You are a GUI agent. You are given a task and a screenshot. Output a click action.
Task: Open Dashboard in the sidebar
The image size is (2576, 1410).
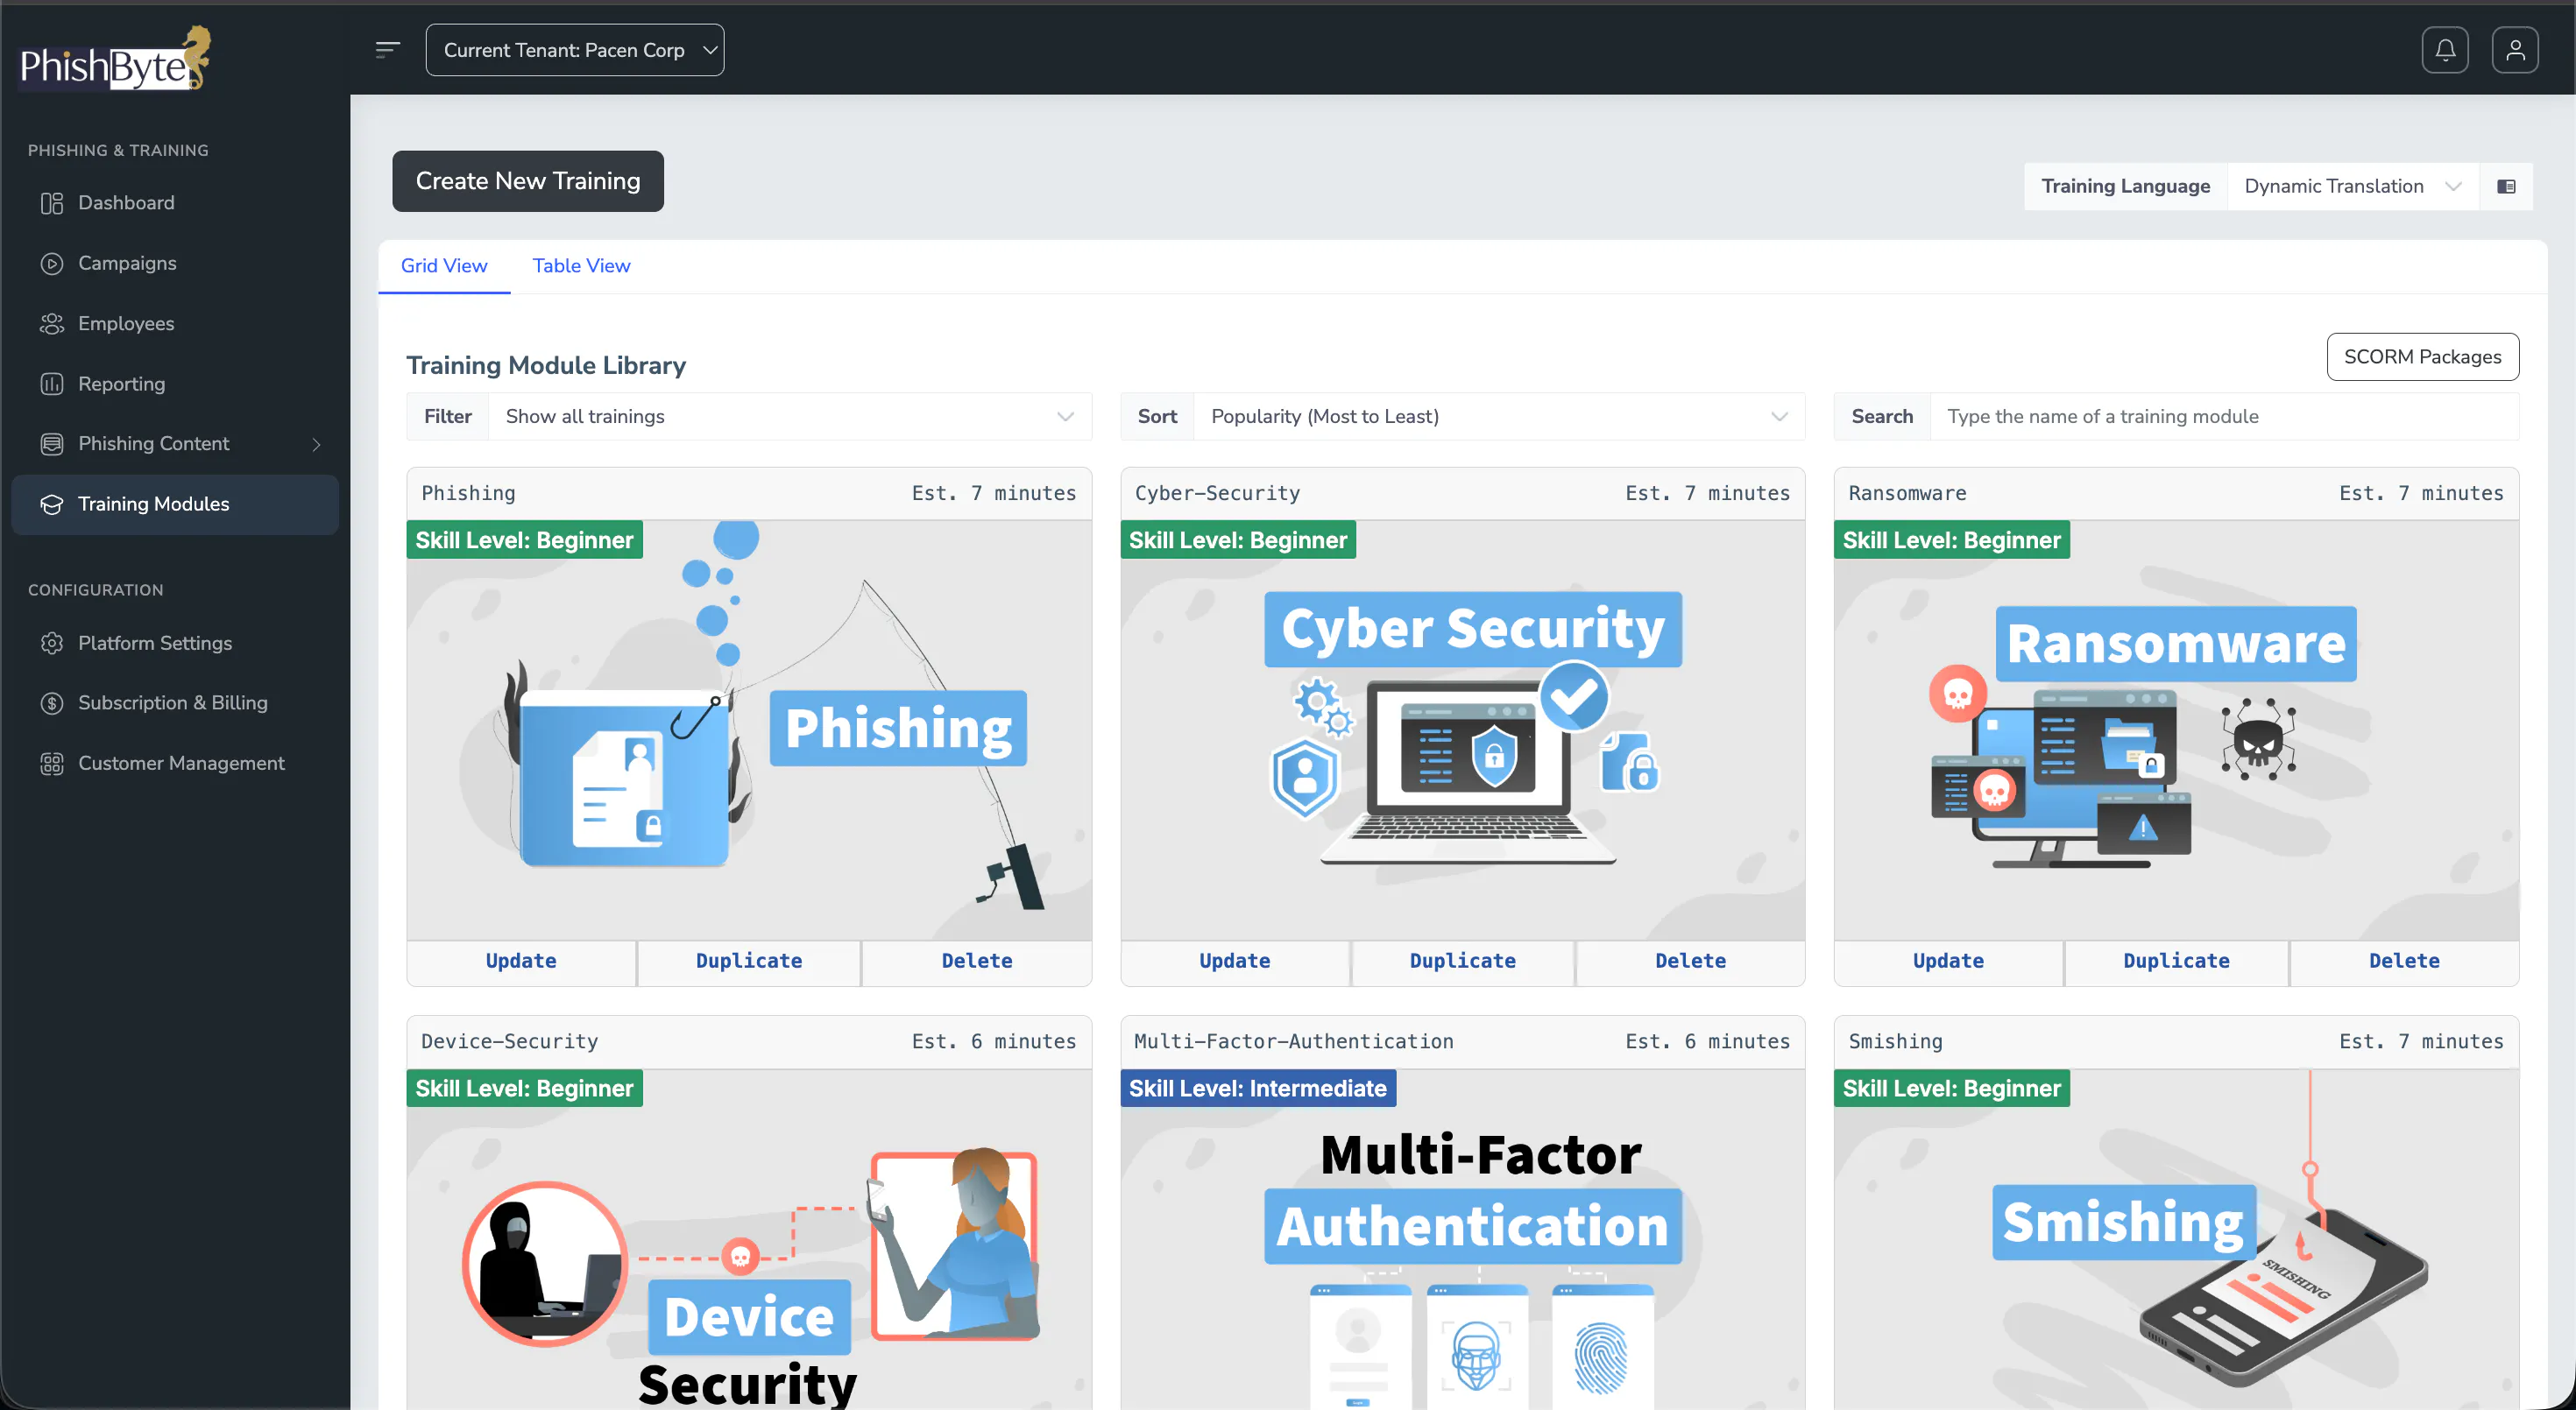point(175,204)
